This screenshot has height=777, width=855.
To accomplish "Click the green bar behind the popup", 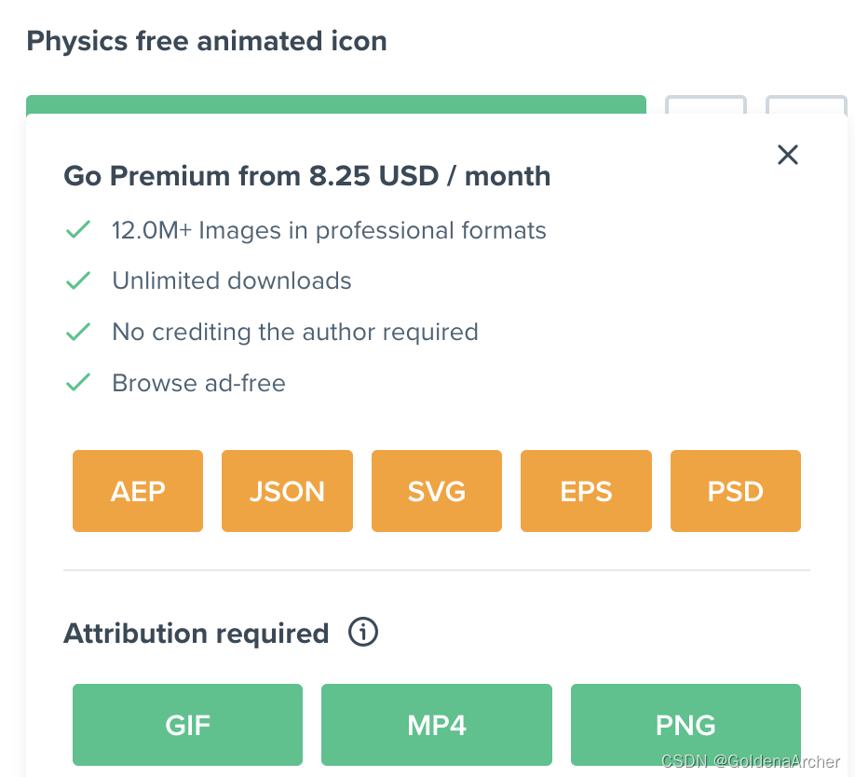I will (335, 103).
